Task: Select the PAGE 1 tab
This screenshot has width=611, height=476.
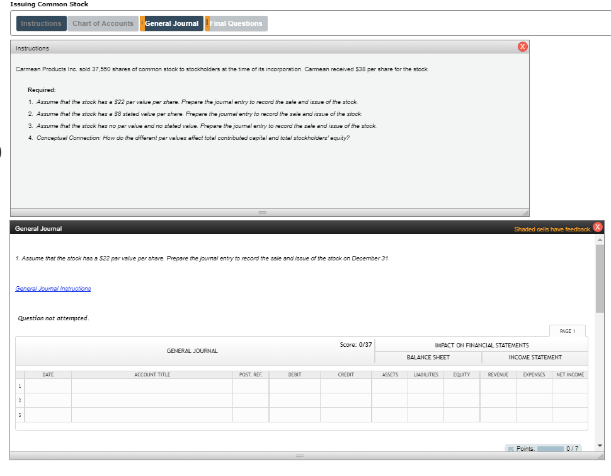Action: pos(568,330)
